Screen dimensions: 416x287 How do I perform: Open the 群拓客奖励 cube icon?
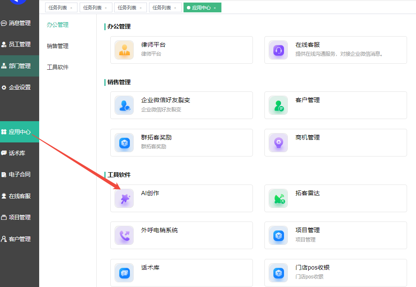pyautogui.click(x=124, y=143)
